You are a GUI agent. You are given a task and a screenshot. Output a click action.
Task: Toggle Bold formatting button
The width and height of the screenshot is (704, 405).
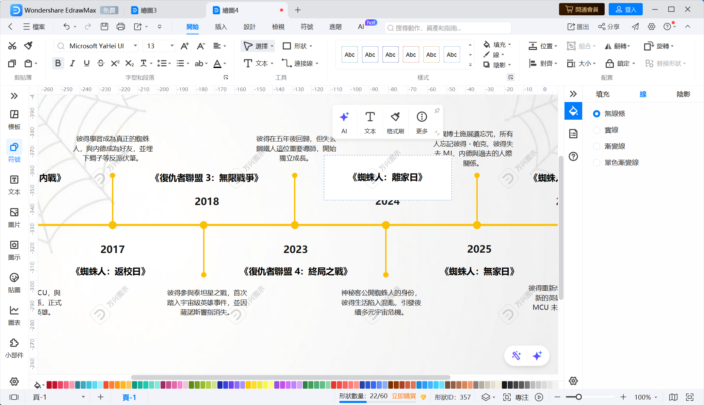[58, 63]
